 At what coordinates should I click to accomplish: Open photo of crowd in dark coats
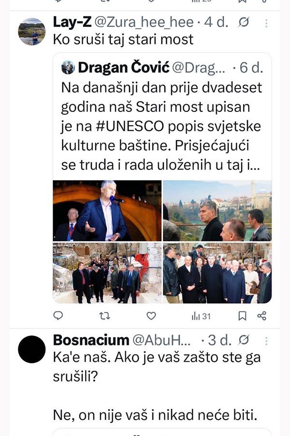pyautogui.click(x=217, y=273)
